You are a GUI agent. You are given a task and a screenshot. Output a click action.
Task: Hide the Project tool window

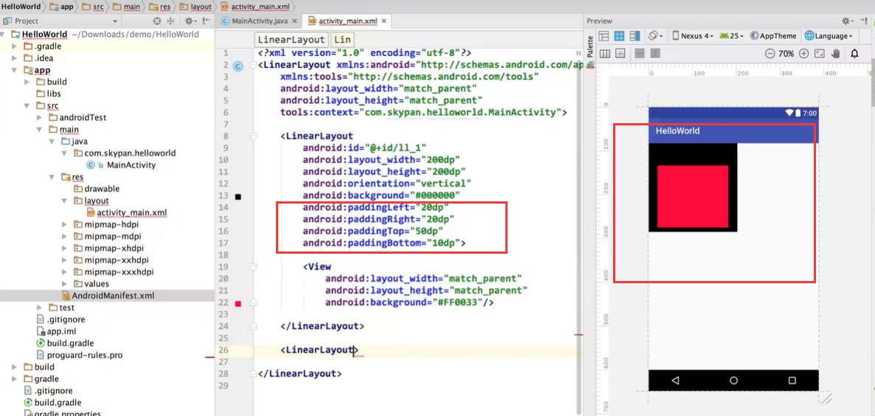tap(207, 21)
